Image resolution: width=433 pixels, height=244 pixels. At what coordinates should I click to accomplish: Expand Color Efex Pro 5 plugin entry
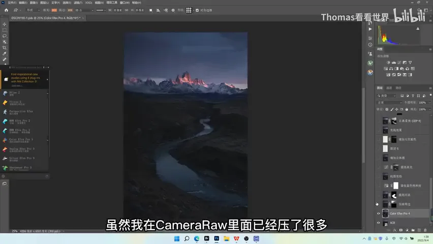pyautogui.click(x=47, y=140)
